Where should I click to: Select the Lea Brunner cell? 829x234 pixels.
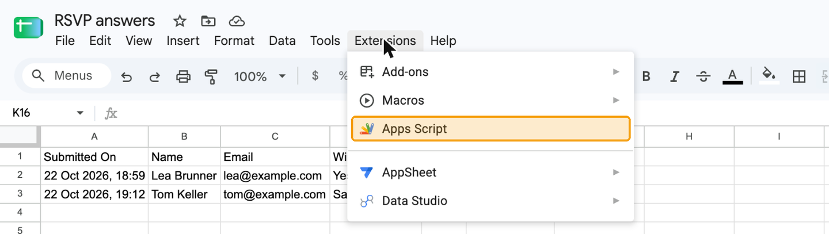click(184, 175)
